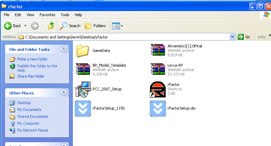The image size is (271, 146).
Task: Click the Up one level folder icon
Action: coord(51,26)
